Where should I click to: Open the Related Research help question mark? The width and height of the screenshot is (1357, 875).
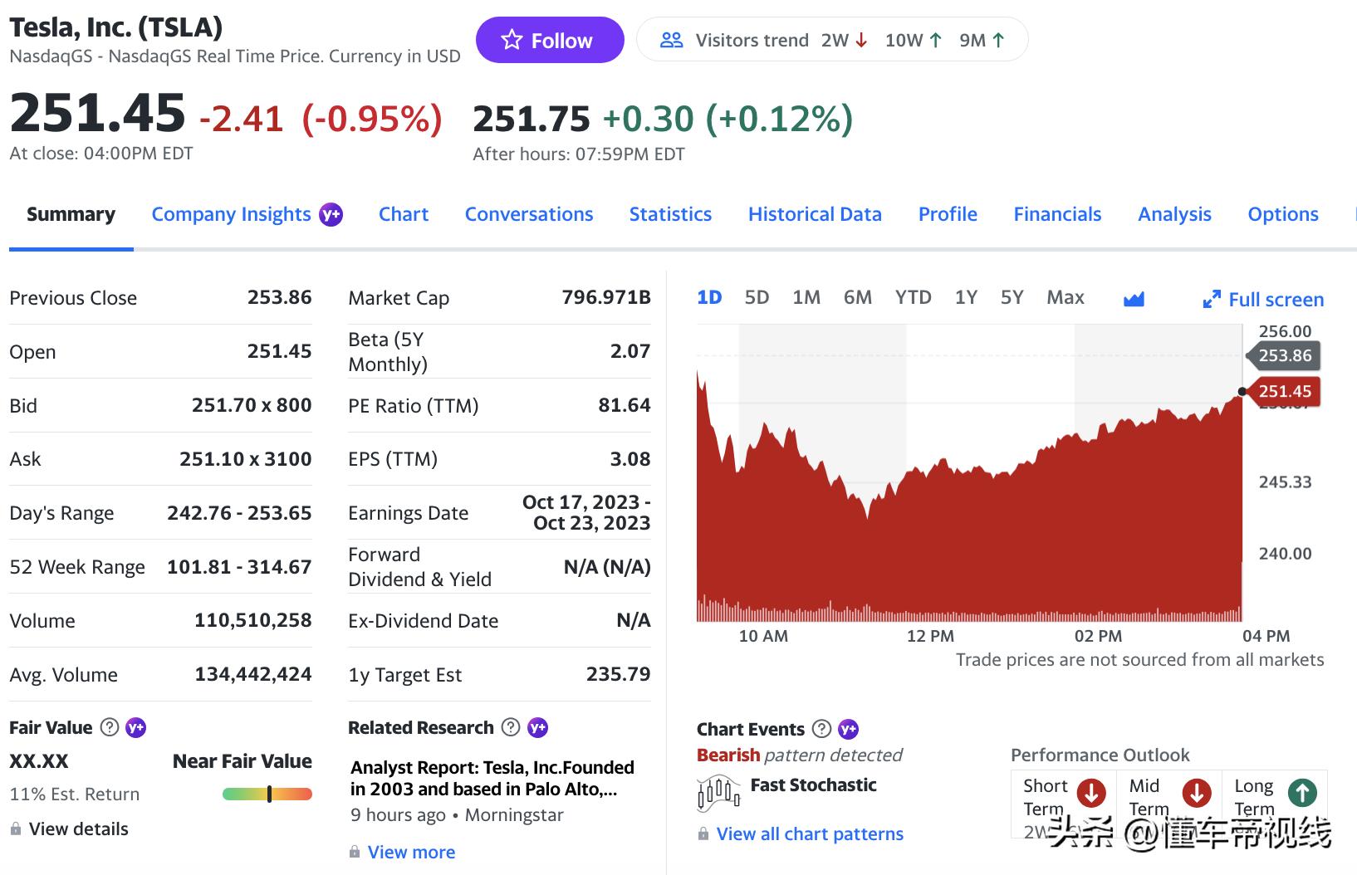511,727
